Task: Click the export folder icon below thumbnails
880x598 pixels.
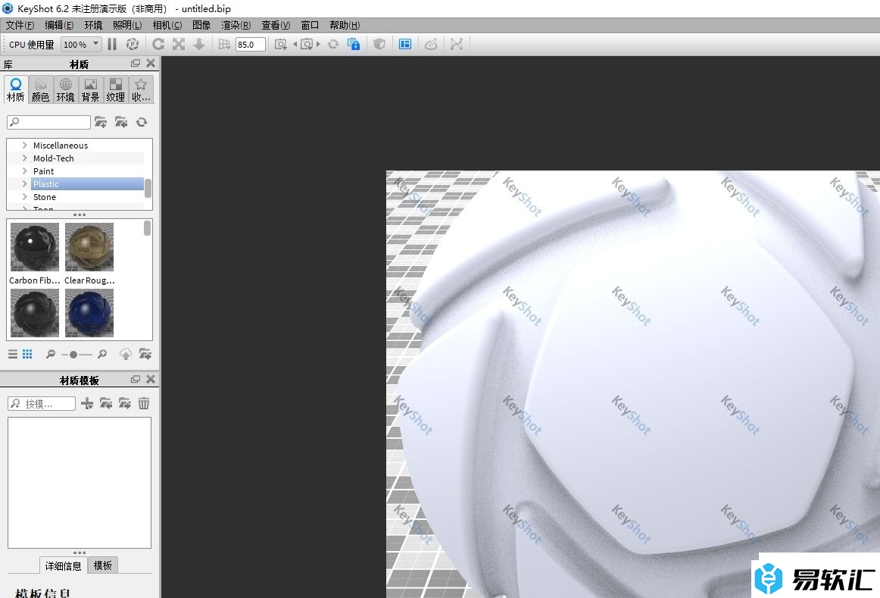Action: (145, 354)
